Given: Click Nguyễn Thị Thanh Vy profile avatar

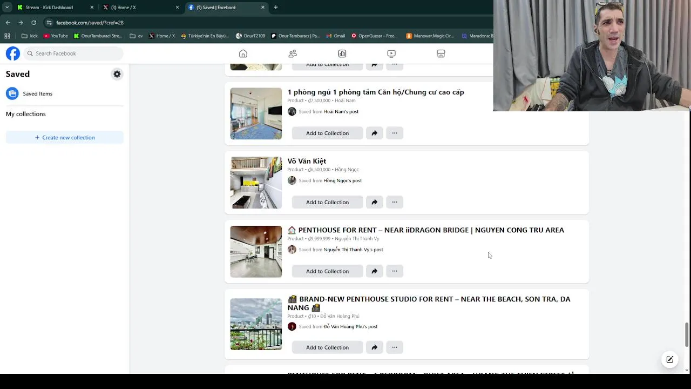Looking at the screenshot, I should 292,250.
